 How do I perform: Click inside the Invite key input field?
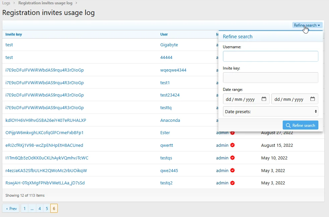tap(270, 78)
